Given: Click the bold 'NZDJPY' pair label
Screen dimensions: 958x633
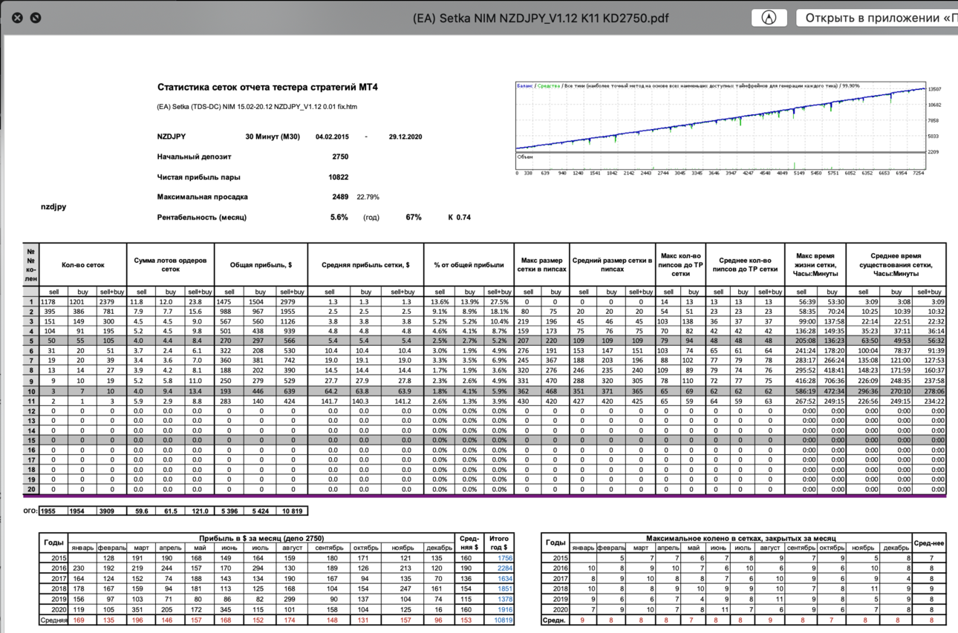Looking at the screenshot, I should [x=172, y=137].
